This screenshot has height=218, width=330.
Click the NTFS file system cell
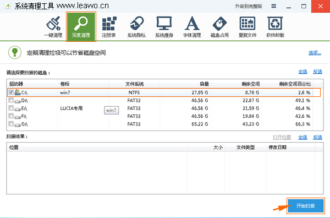tap(134, 92)
